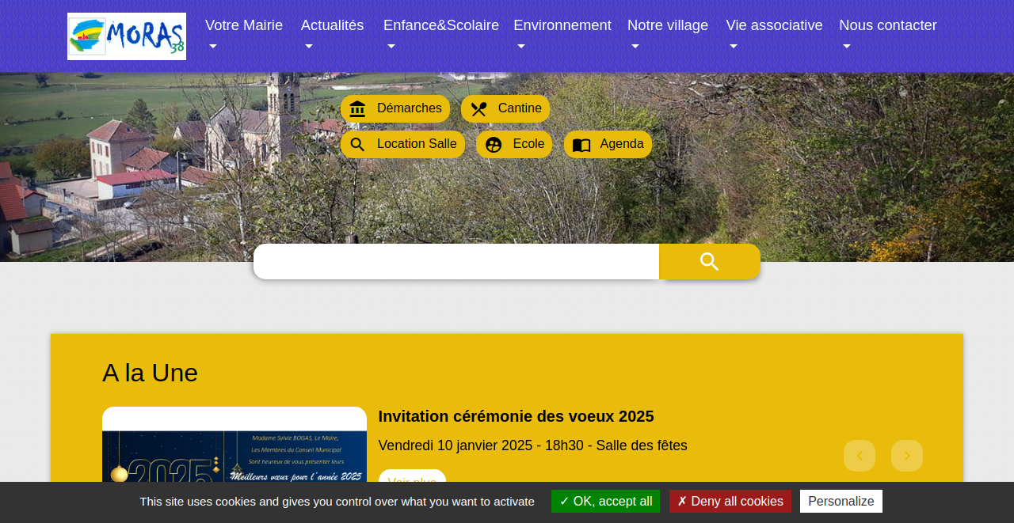This screenshot has width=1014, height=523.
Task: Expand the Actualités dropdown arrow
Action: pyautogui.click(x=308, y=47)
